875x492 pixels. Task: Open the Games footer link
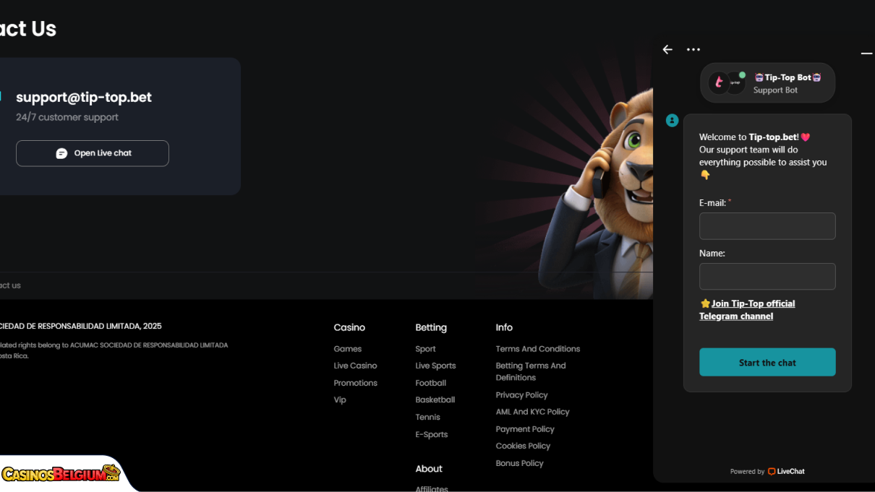pyautogui.click(x=348, y=349)
